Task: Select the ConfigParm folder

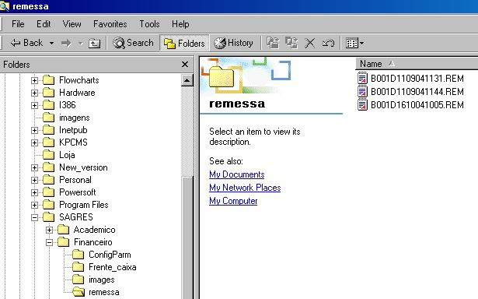Action: point(110,255)
